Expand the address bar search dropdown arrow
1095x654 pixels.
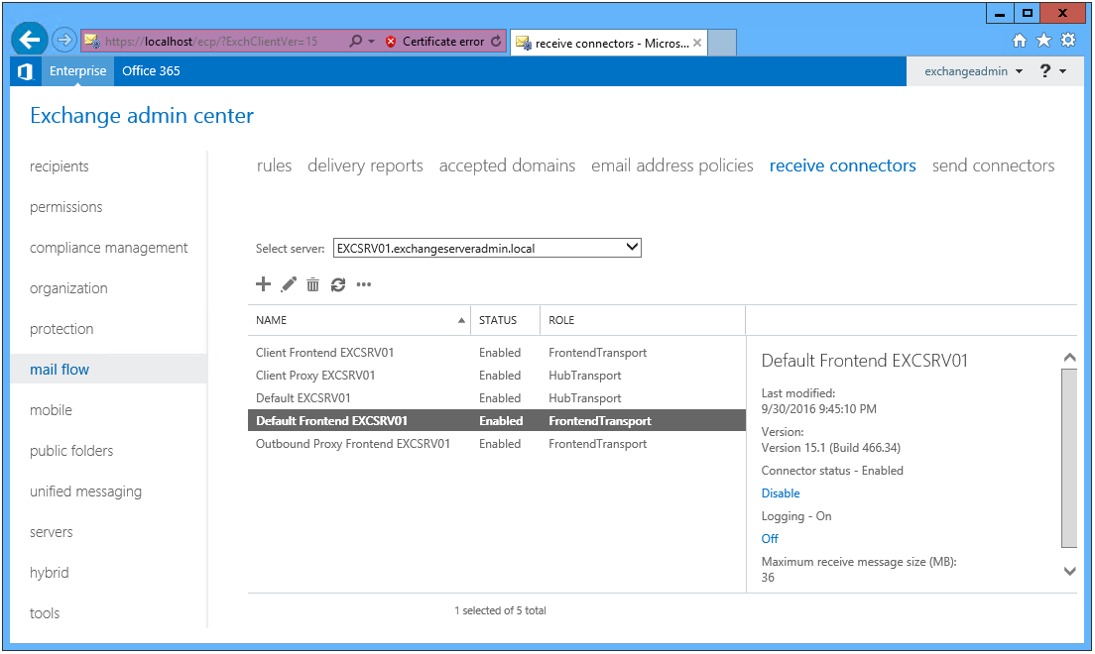coord(372,42)
